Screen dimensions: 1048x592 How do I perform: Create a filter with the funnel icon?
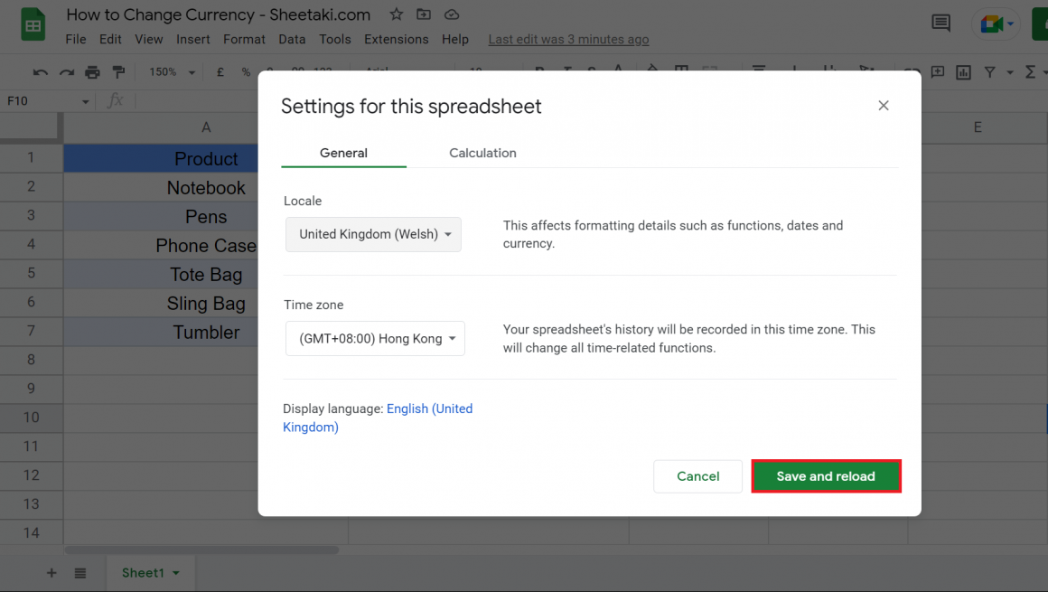989,71
